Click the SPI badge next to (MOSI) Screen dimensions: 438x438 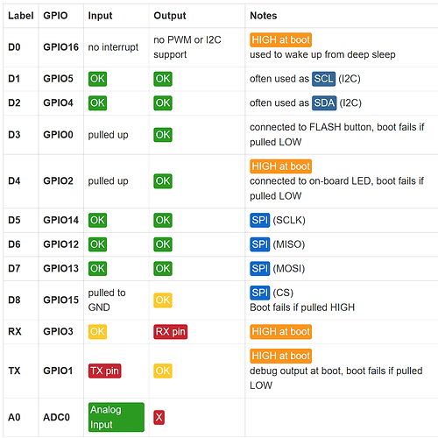click(259, 269)
